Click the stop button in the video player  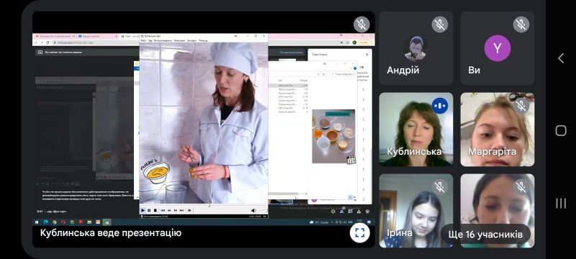pyautogui.click(x=156, y=210)
